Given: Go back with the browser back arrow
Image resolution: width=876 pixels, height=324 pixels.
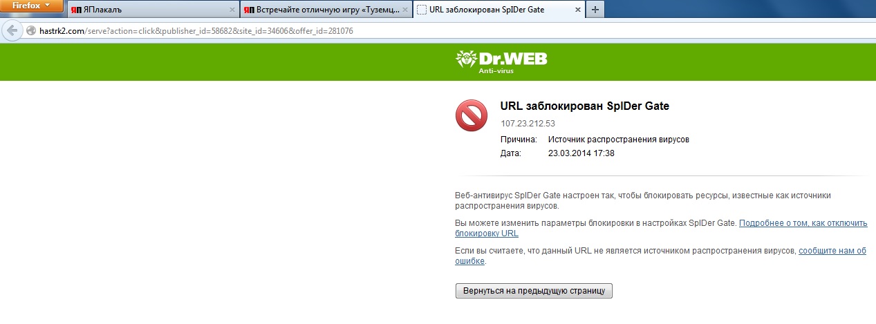Looking at the screenshot, I should (12, 31).
